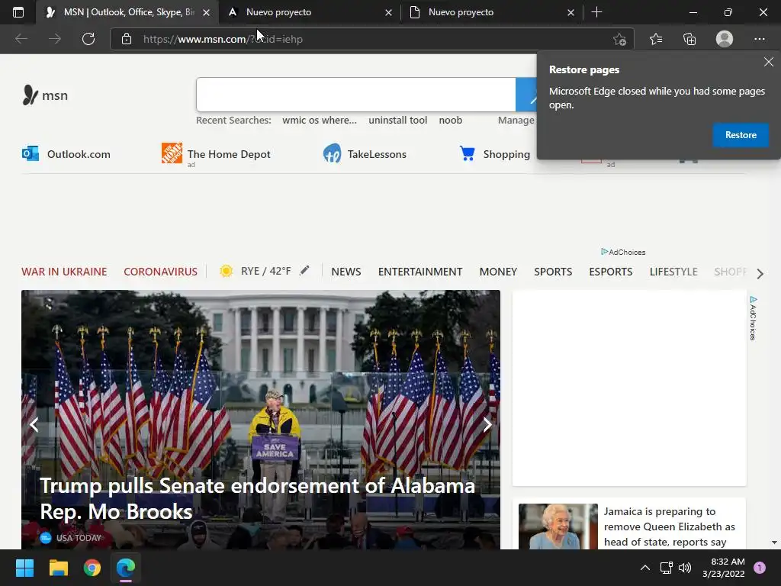Add this page to favorites star
This screenshot has width=781, height=586.
[x=619, y=39]
